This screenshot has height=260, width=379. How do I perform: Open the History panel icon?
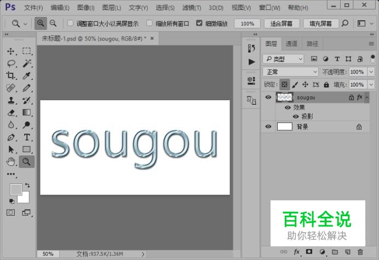(251, 48)
